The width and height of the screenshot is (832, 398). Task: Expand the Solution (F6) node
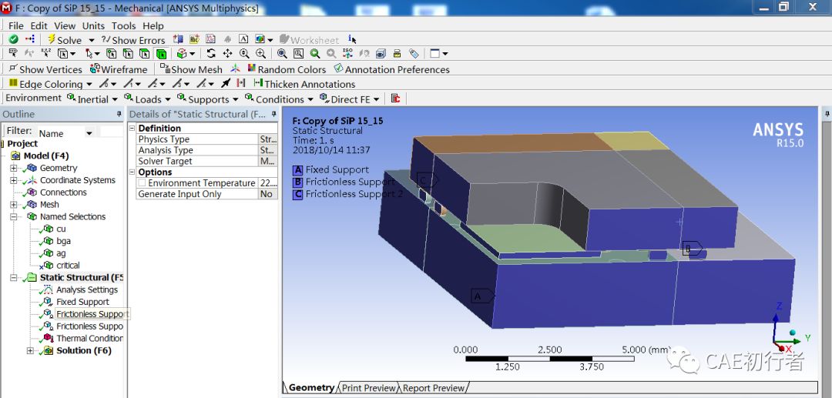click(x=30, y=351)
